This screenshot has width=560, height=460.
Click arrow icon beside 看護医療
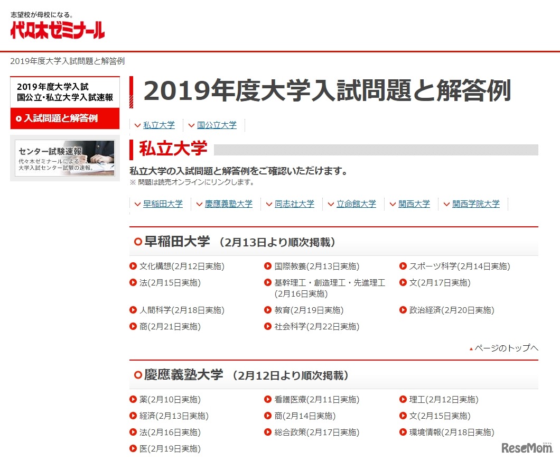(x=268, y=400)
